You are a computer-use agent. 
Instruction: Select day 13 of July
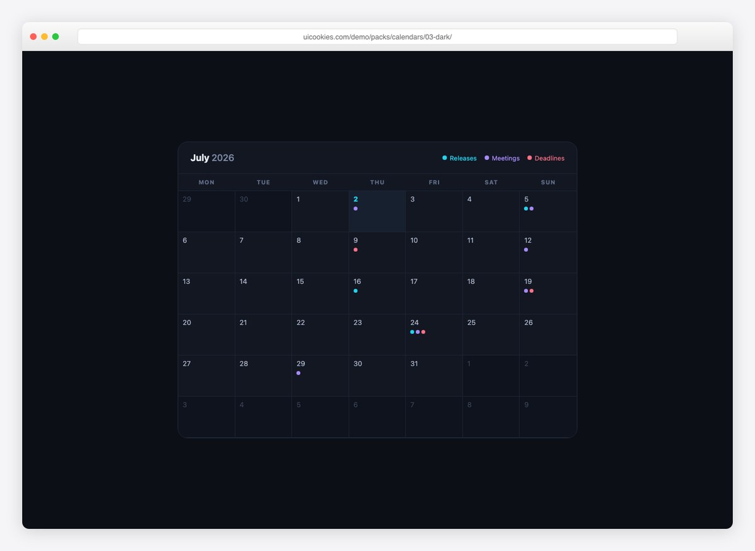tap(206, 293)
